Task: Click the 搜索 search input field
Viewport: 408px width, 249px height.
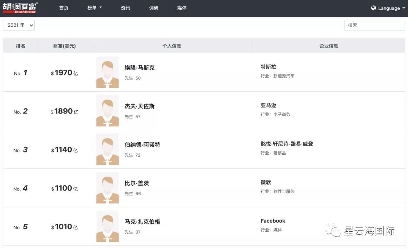Action: point(374,25)
